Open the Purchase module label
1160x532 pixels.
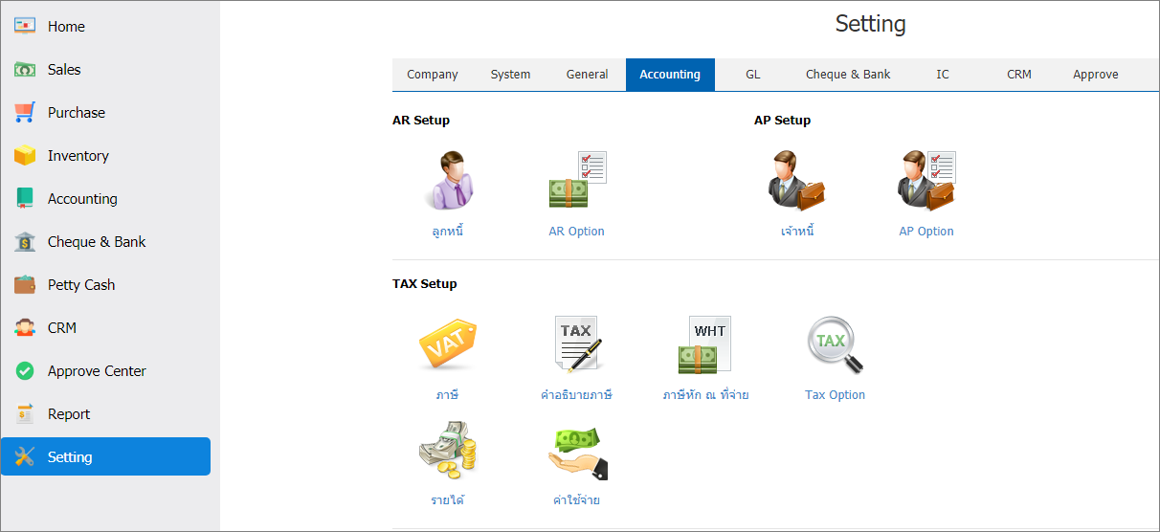click(x=77, y=113)
